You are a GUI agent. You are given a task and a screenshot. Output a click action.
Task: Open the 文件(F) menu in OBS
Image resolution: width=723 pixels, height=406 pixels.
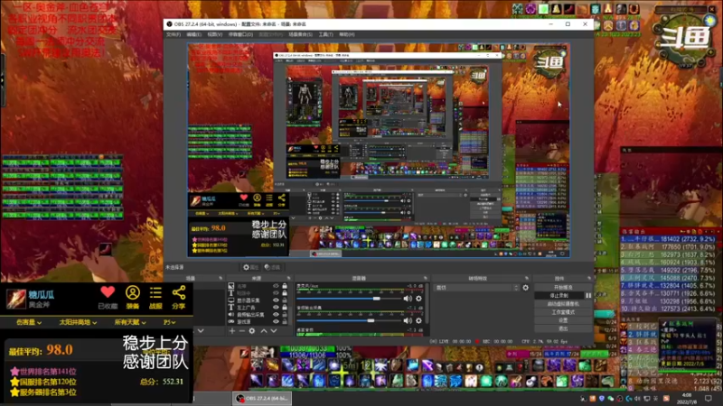174,34
